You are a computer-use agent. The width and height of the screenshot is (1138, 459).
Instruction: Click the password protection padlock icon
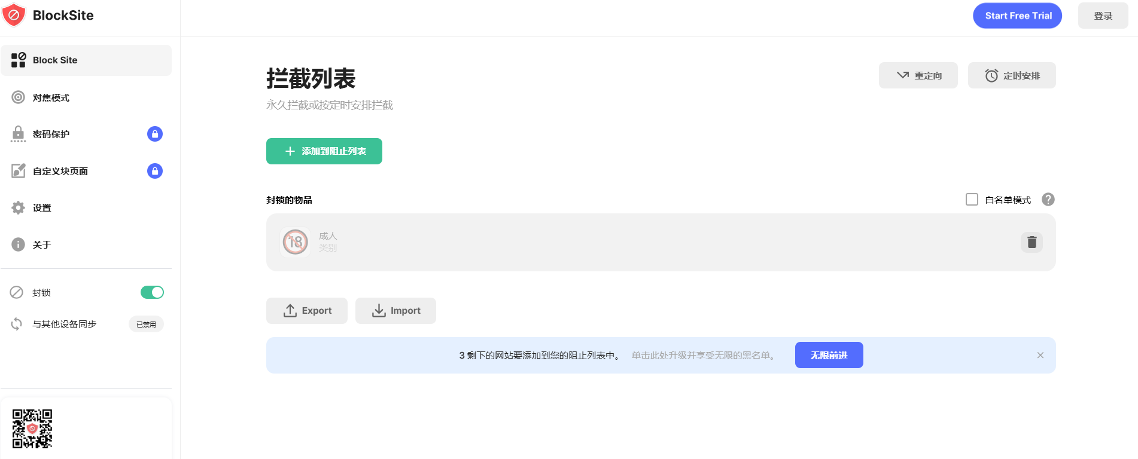[x=19, y=134]
